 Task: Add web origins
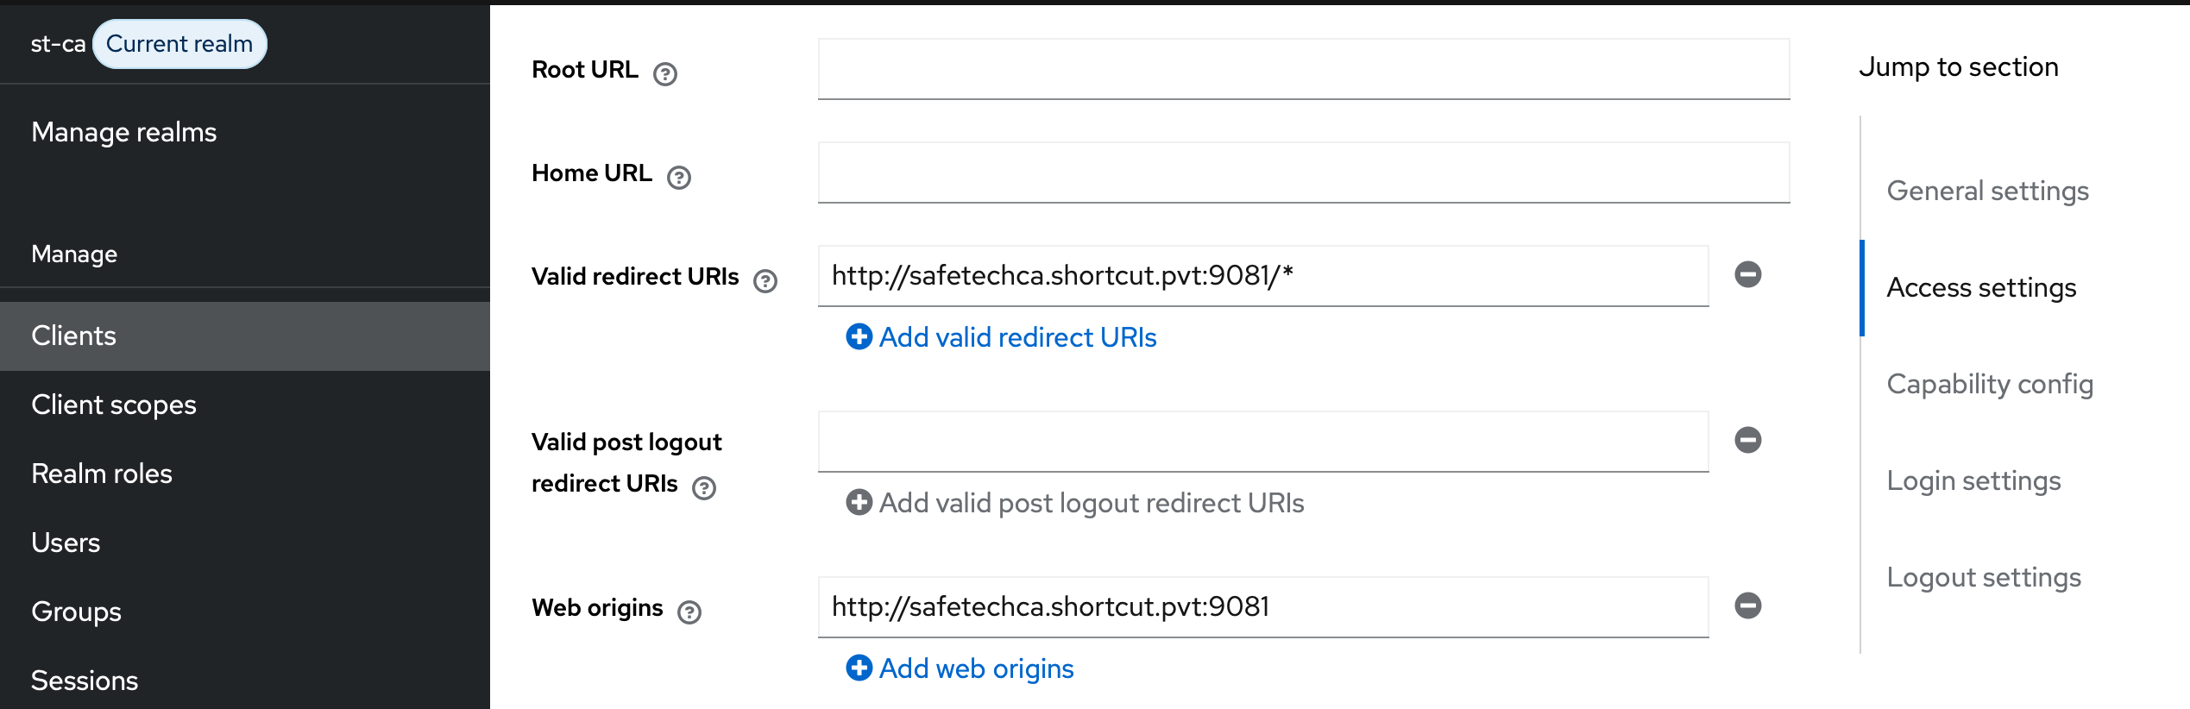[960, 668]
